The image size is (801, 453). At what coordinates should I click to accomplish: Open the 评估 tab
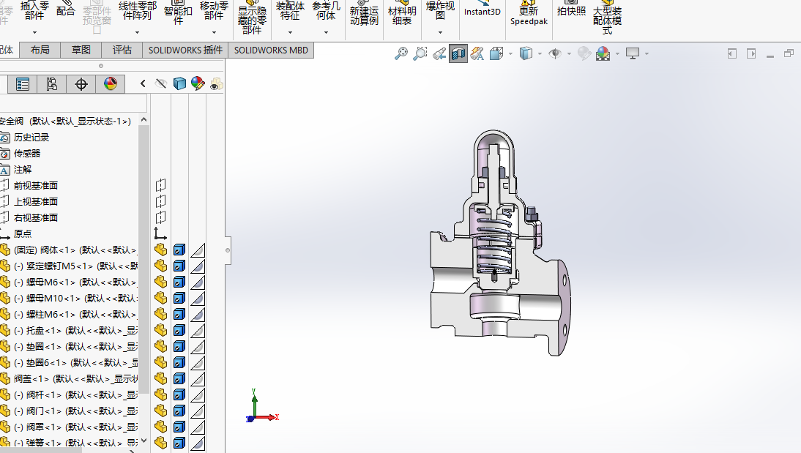pyautogui.click(x=122, y=50)
